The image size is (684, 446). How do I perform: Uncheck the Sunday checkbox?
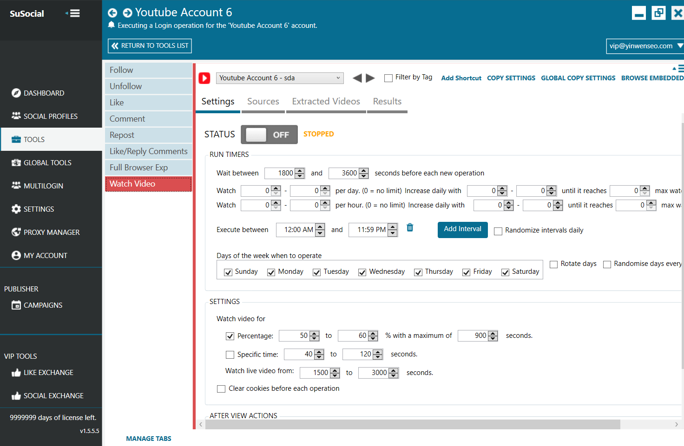pos(228,272)
